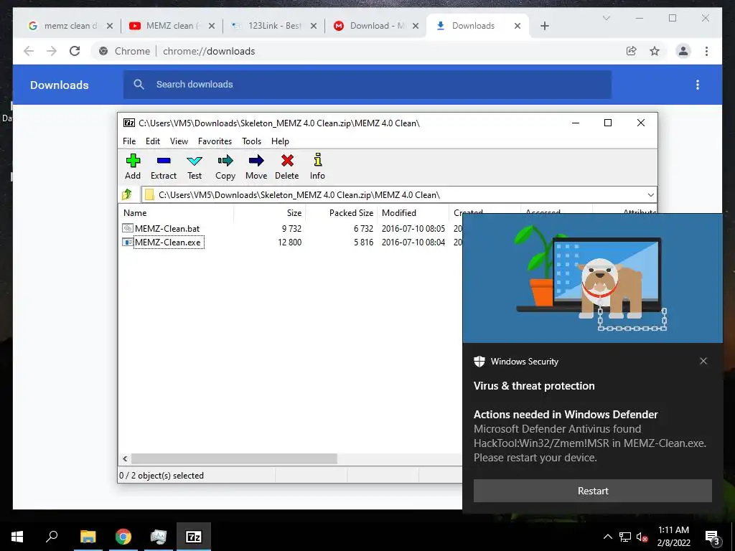Switch to Chrome from the taskbar
Viewport: 735px width, 551px height.
pyautogui.click(x=123, y=537)
